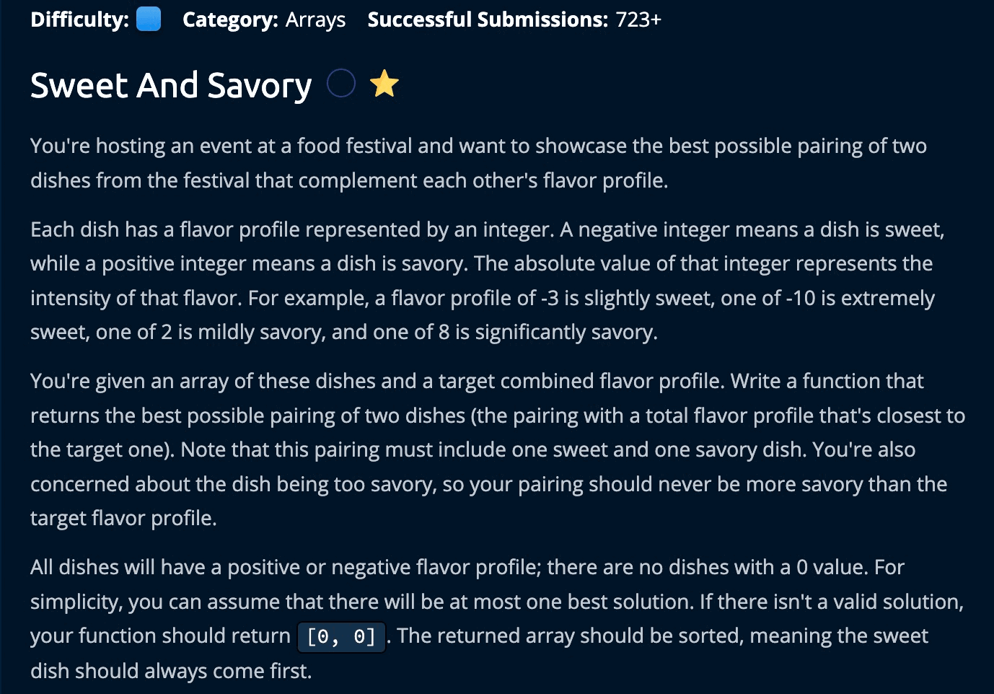Click the Sweet And Savory title
994x694 pixels.
coord(171,85)
